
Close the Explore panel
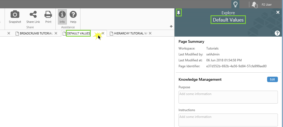[x=278, y=12]
